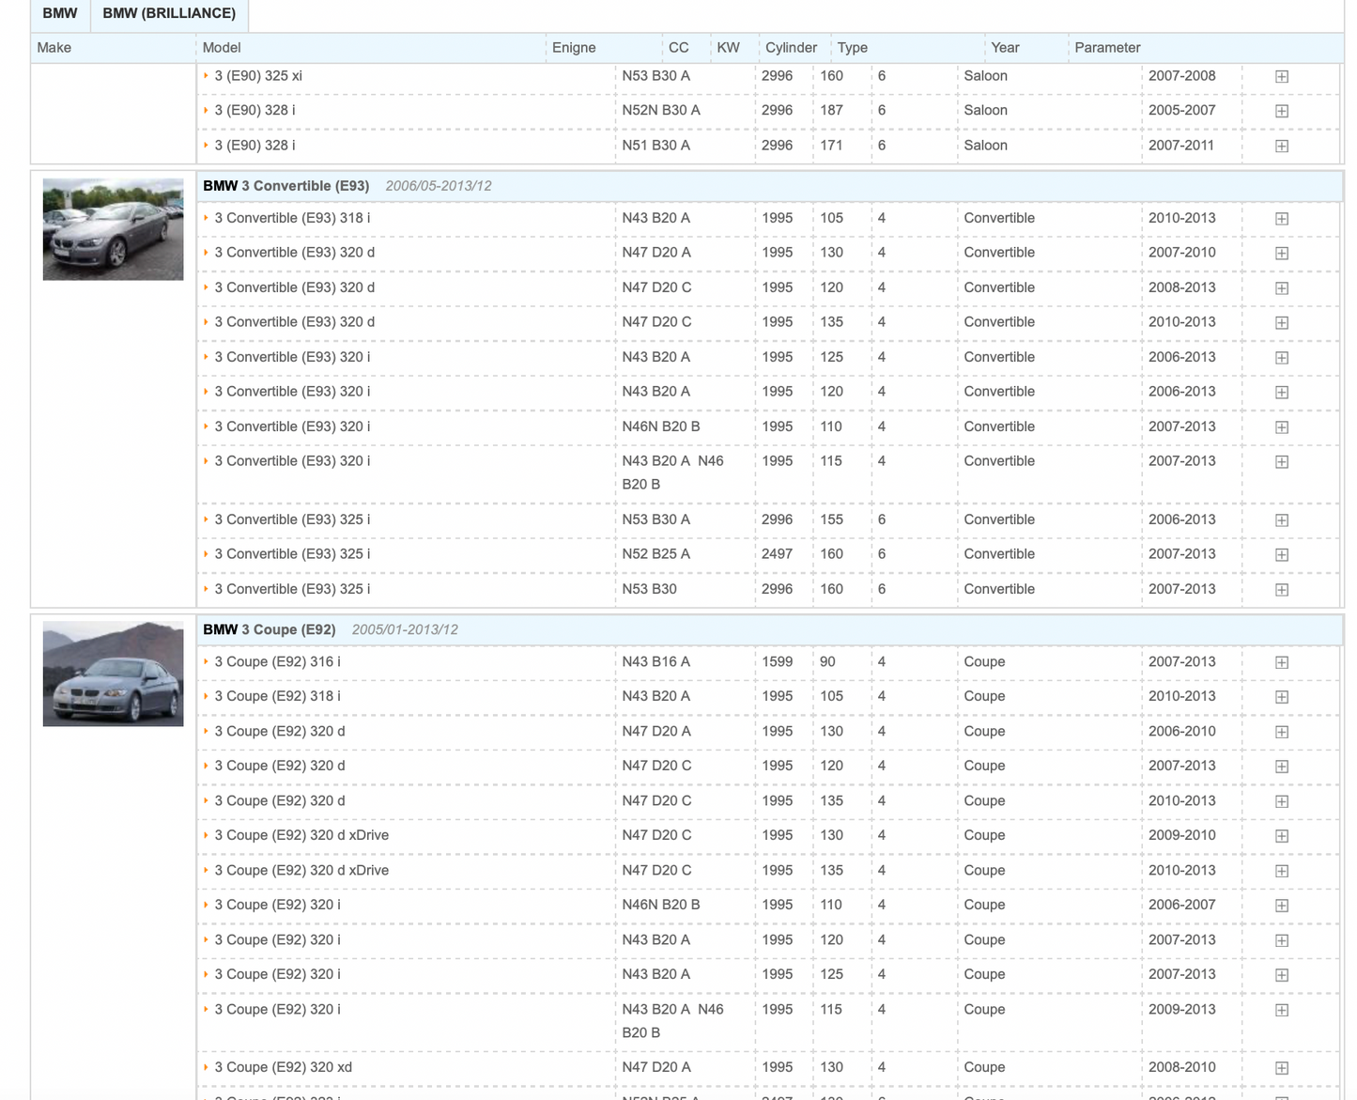Expand plus for Convertible 320 d 130 KW
Screen dimensions: 1357x1100
tap(1281, 253)
